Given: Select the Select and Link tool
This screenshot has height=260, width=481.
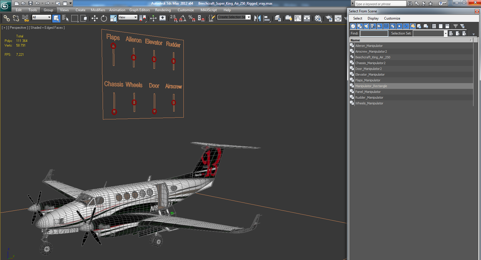Looking at the screenshot, I should [x=6, y=18].
